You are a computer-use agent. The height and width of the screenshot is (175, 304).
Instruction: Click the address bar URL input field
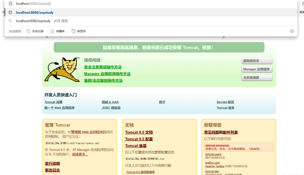point(151,3)
